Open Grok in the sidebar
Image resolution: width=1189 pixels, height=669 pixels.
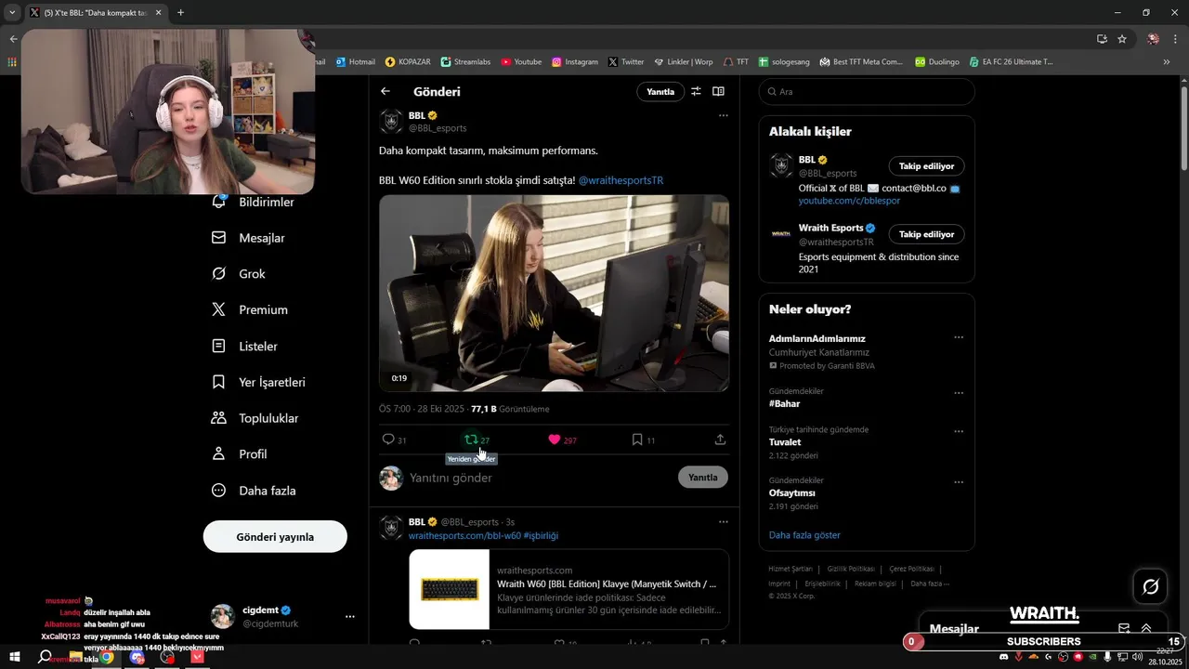point(239,274)
